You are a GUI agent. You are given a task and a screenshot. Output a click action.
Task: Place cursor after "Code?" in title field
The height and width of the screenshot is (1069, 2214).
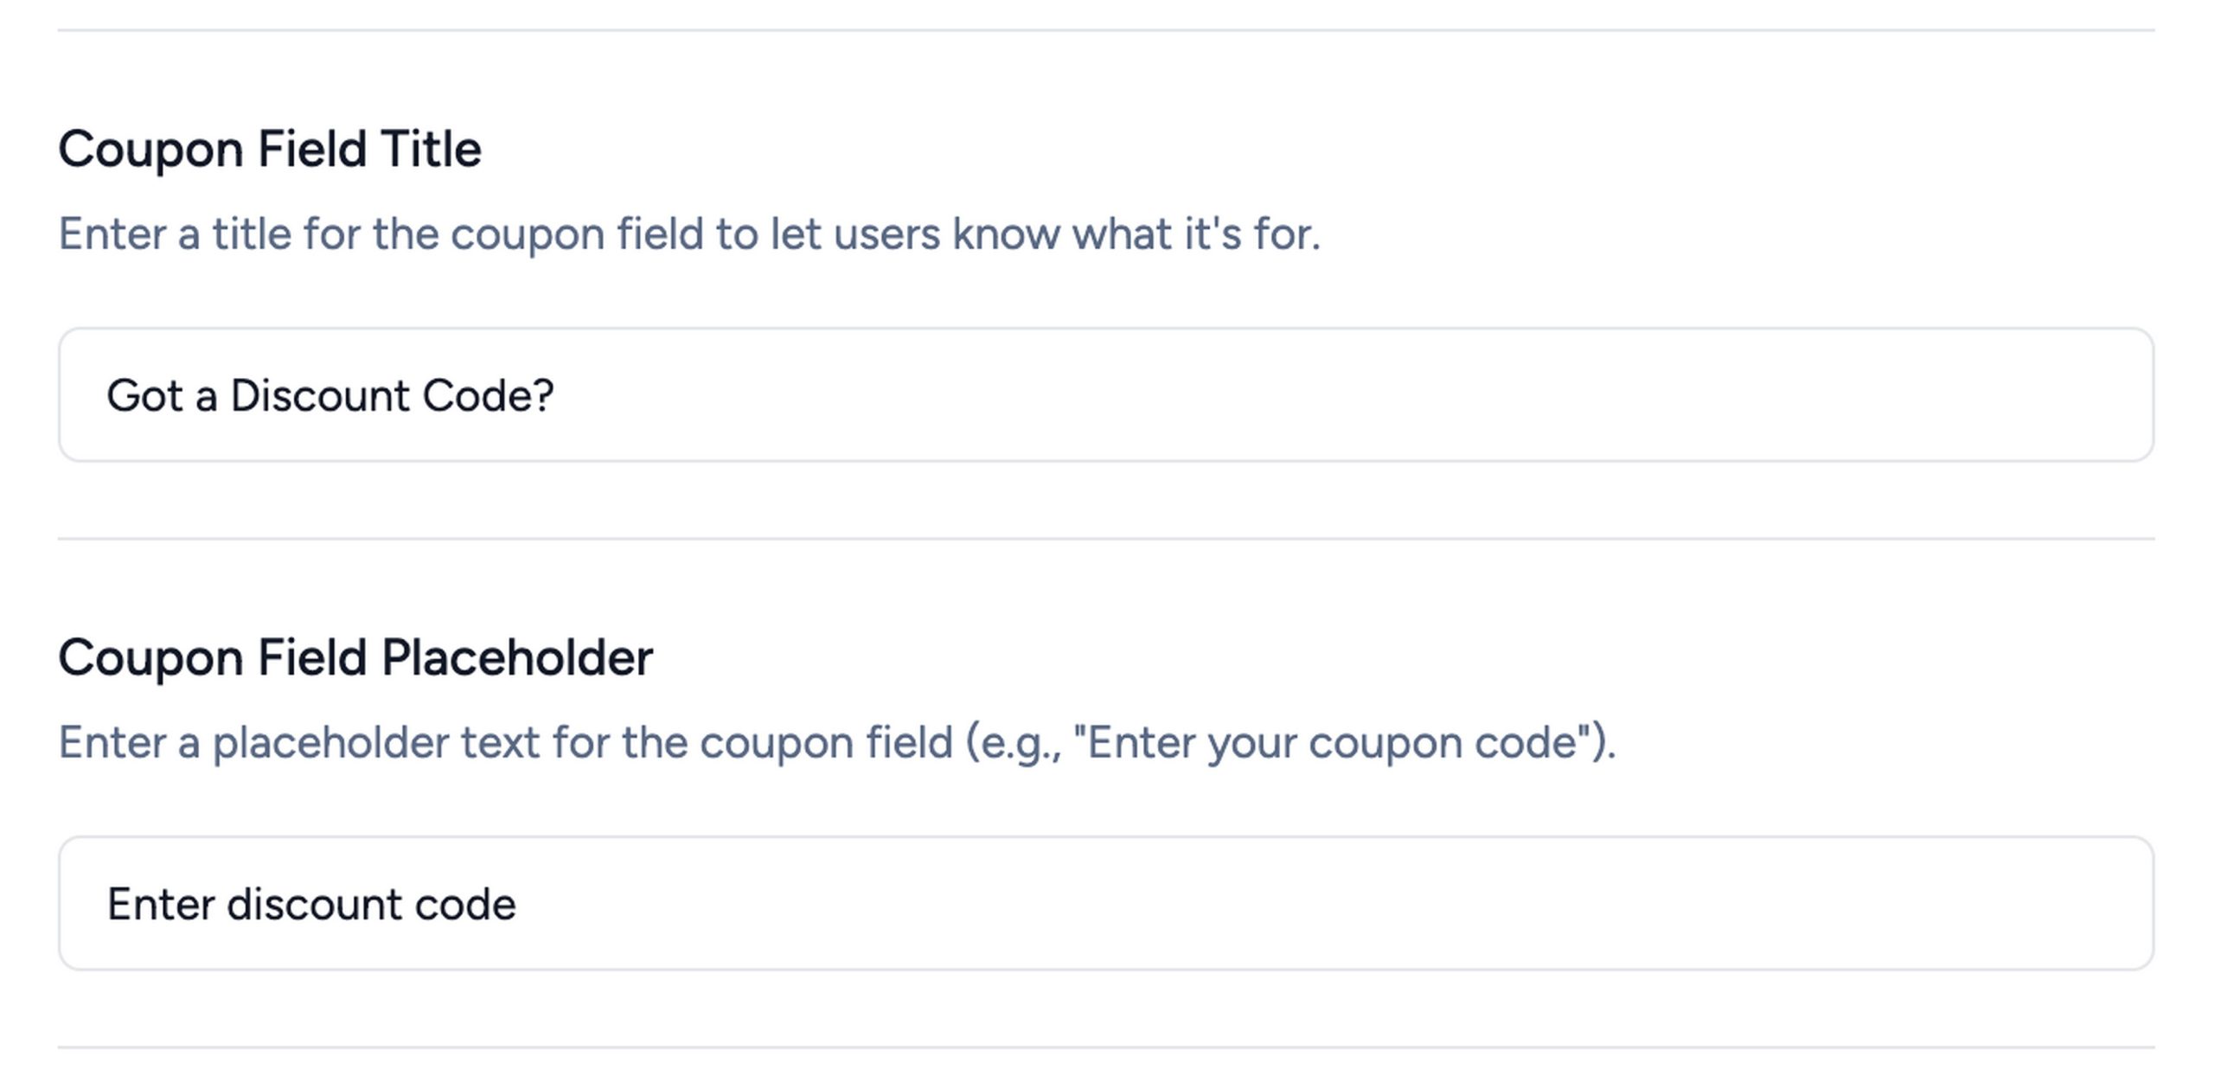(555, 396)
